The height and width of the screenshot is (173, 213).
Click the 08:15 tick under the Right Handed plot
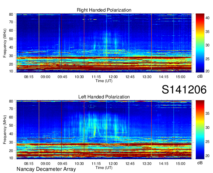point(29,77)
